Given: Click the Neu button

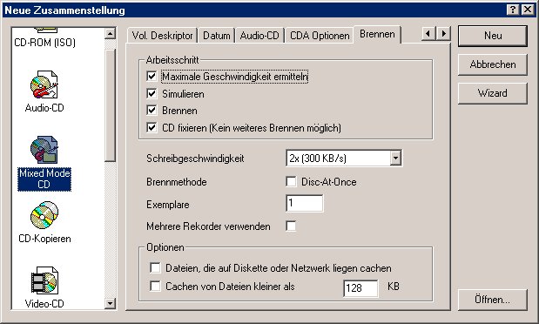Looking at the screenshot, I should pyautogui.click(x=493, y=36).
